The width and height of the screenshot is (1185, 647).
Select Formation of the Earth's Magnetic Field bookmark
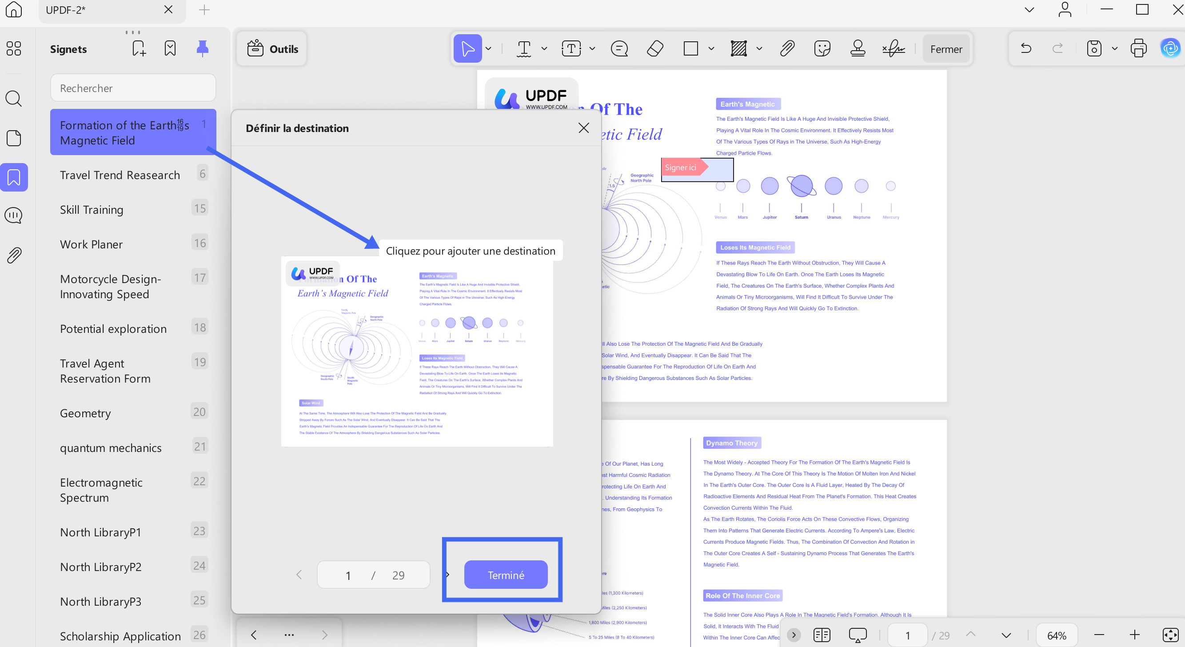click(x=133, y=132)
